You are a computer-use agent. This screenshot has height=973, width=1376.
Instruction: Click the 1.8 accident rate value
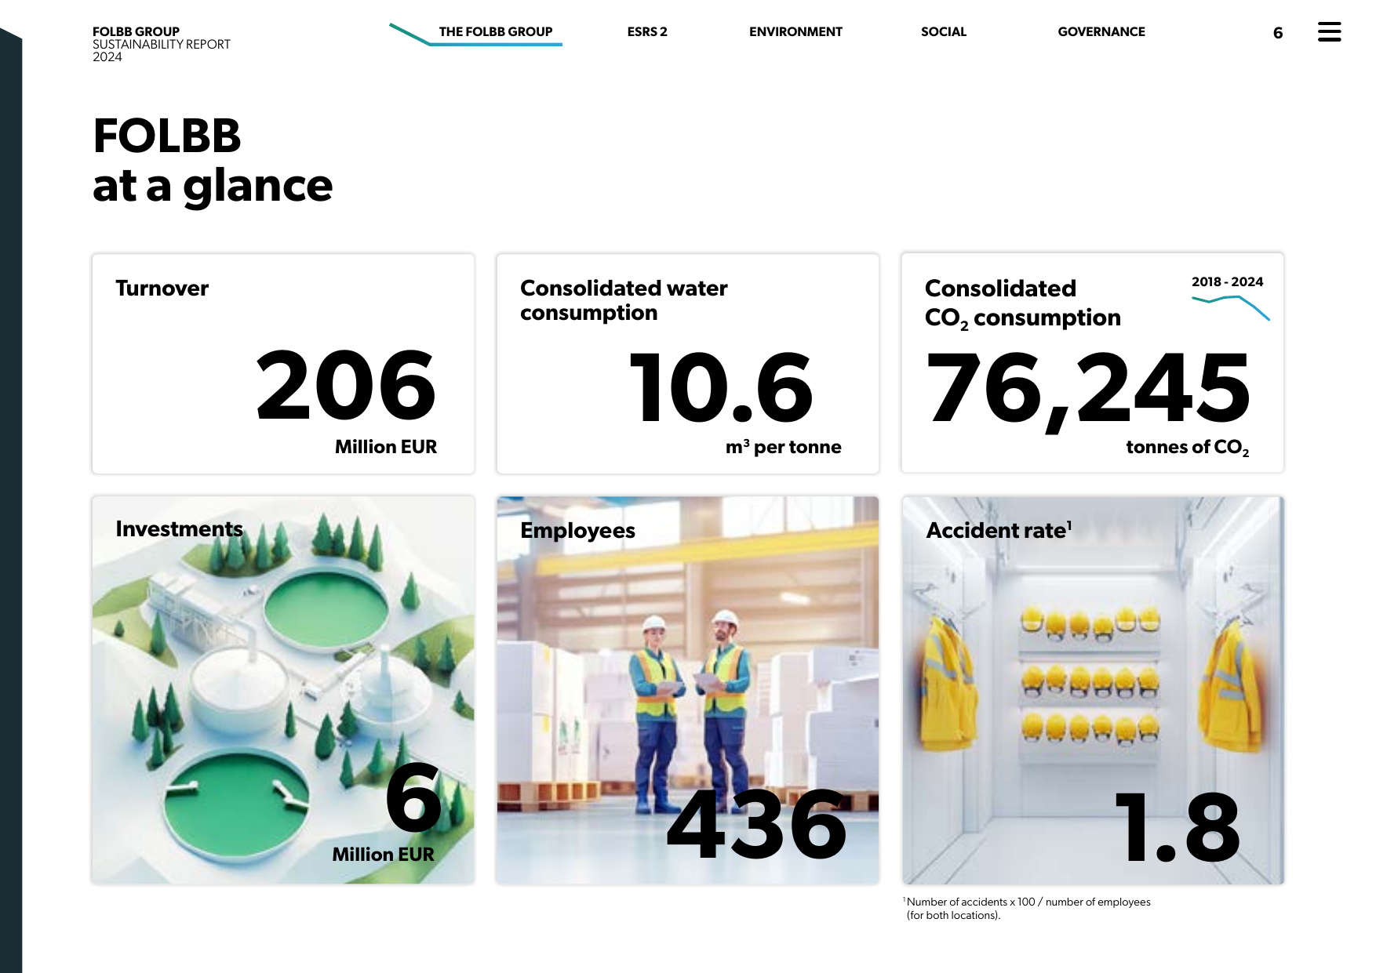(x=1178, y=827)
